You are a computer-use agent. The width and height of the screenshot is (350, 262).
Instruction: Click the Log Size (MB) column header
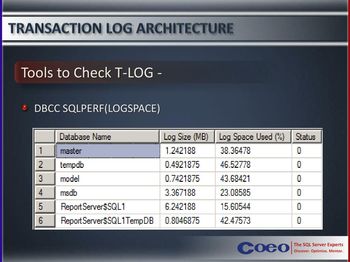pyautogui.click(x=187, y=136)
